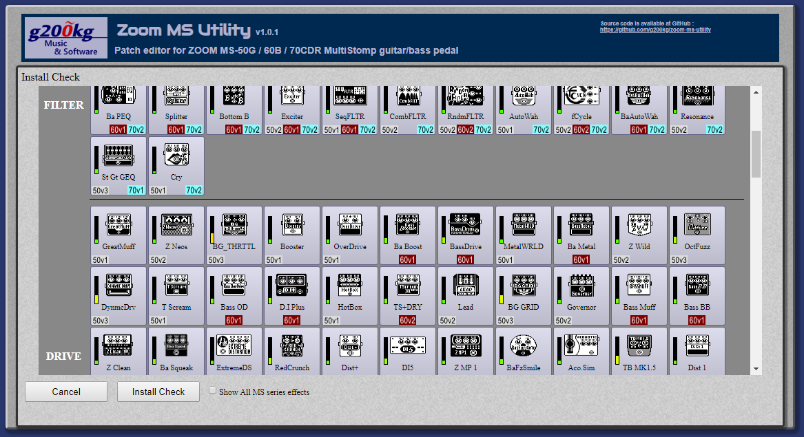804x437 pixels.
Task: Click the TB MK1.5 pedal
Action: (x=640, y=352)
